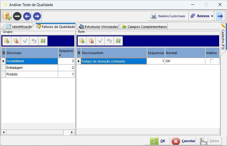Add a new group in Grupo toolbar
This screenshot has width=227, height=146.
coord(7,41)
